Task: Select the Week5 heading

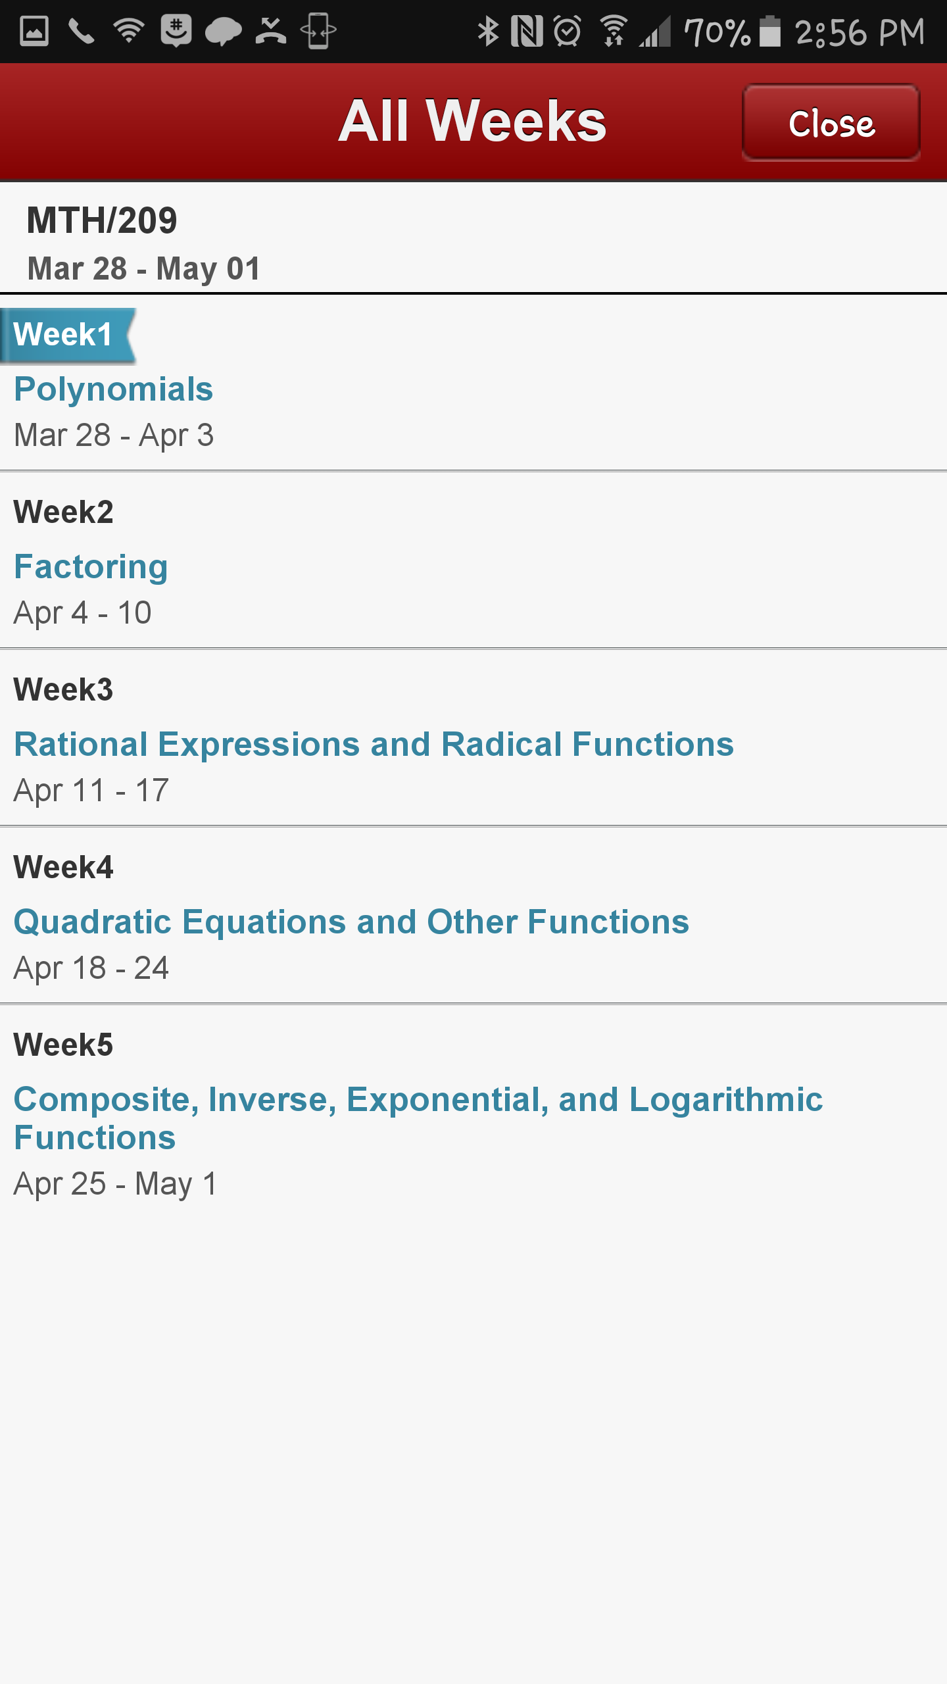Action: coord(63,1045)
